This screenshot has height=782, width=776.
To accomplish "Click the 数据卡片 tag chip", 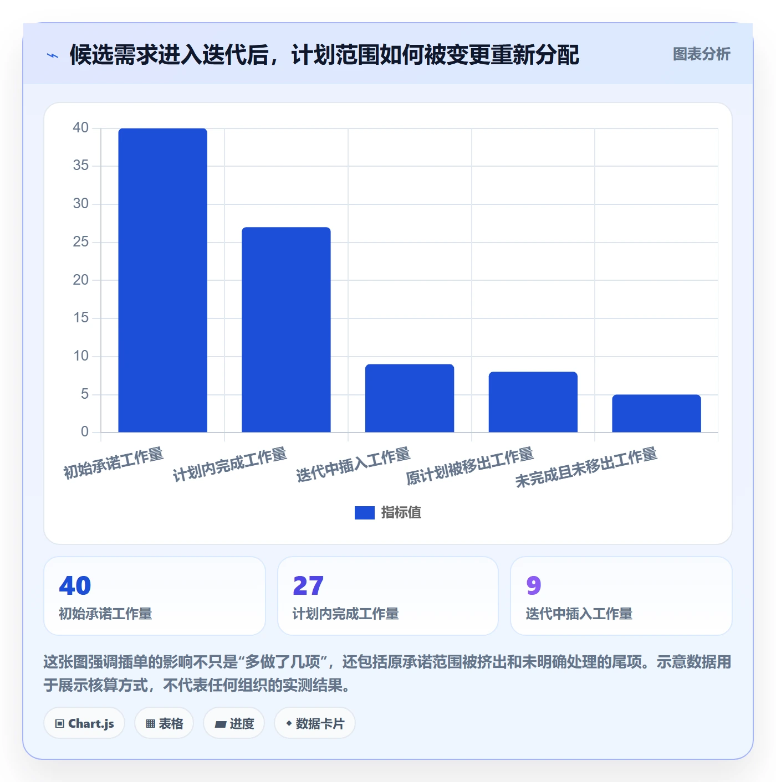I will tap(315, 723).
